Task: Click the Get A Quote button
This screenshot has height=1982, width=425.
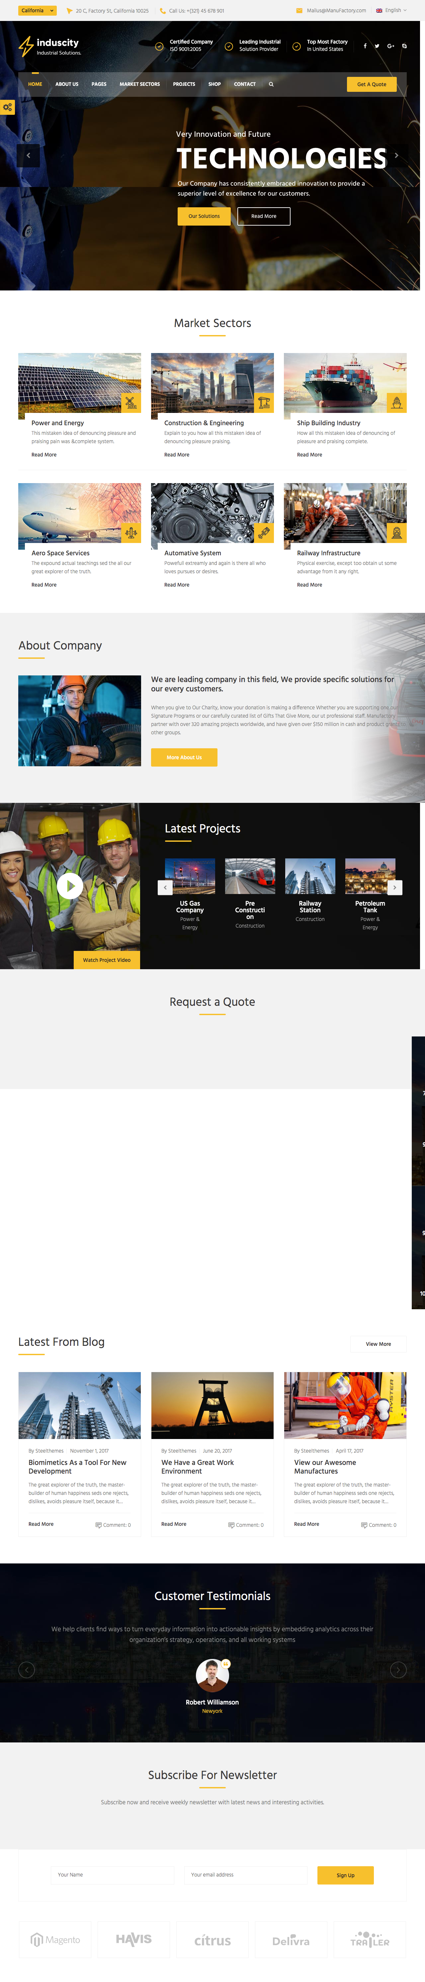Action: tap(372, 85)
